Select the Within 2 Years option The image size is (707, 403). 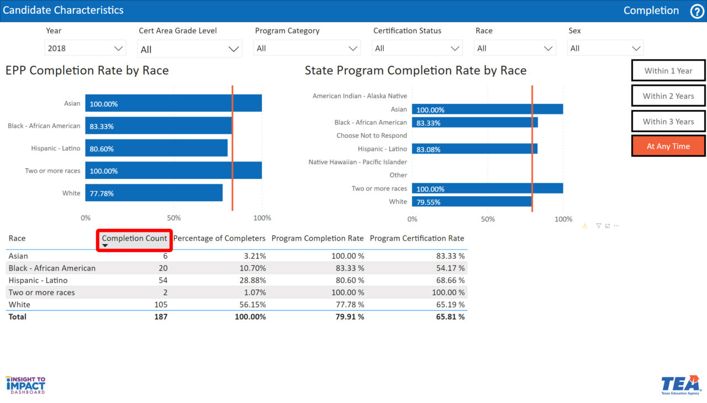668,96
